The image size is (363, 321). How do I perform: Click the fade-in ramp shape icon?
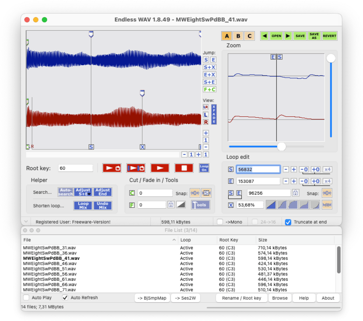(x=181, y=205)
